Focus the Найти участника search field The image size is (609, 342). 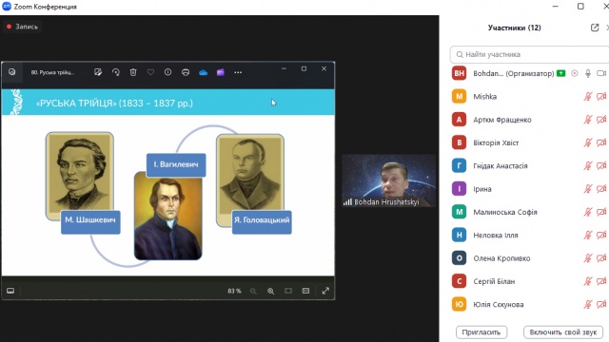coord(529,54)
